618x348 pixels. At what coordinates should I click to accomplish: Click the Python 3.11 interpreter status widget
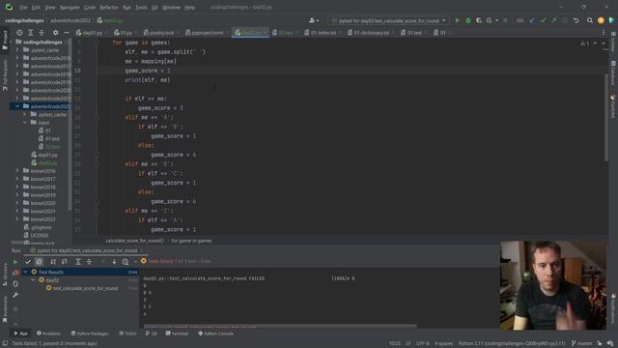[511, 343]
